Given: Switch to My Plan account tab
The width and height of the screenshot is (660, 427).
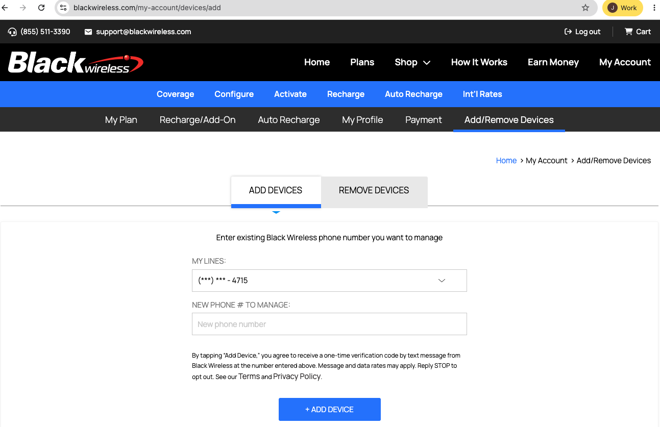Looking at the screenshot, I should tap(121, 120).
